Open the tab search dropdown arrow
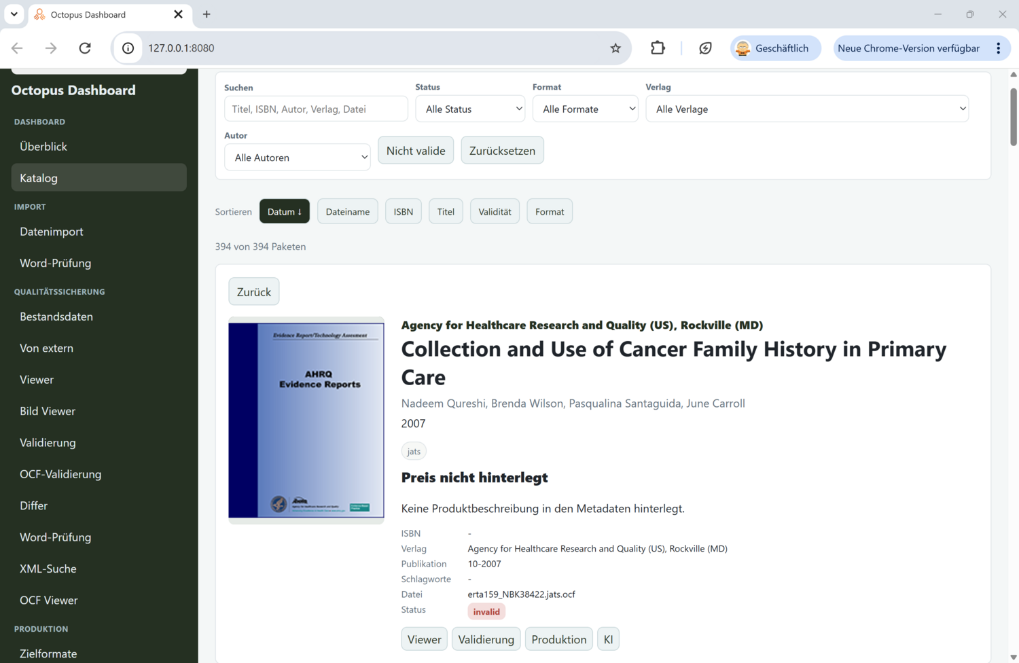This screenshot has height=663, width=1019. [x=14, y=14]
